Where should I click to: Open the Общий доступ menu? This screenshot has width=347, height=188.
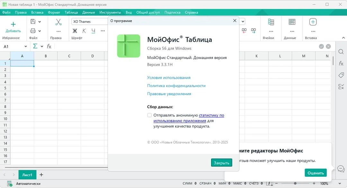[x=148, y=13]
